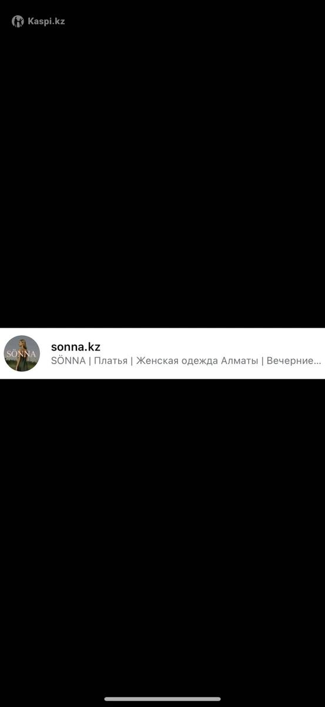Expand the truncated Вечерние… description end
Screen dimensions: 325x707
[x=294, y=361]
